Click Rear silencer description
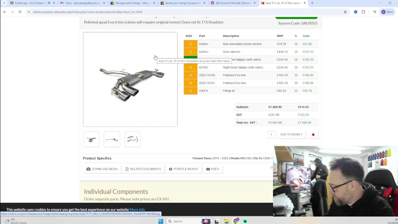 point(231,52)
